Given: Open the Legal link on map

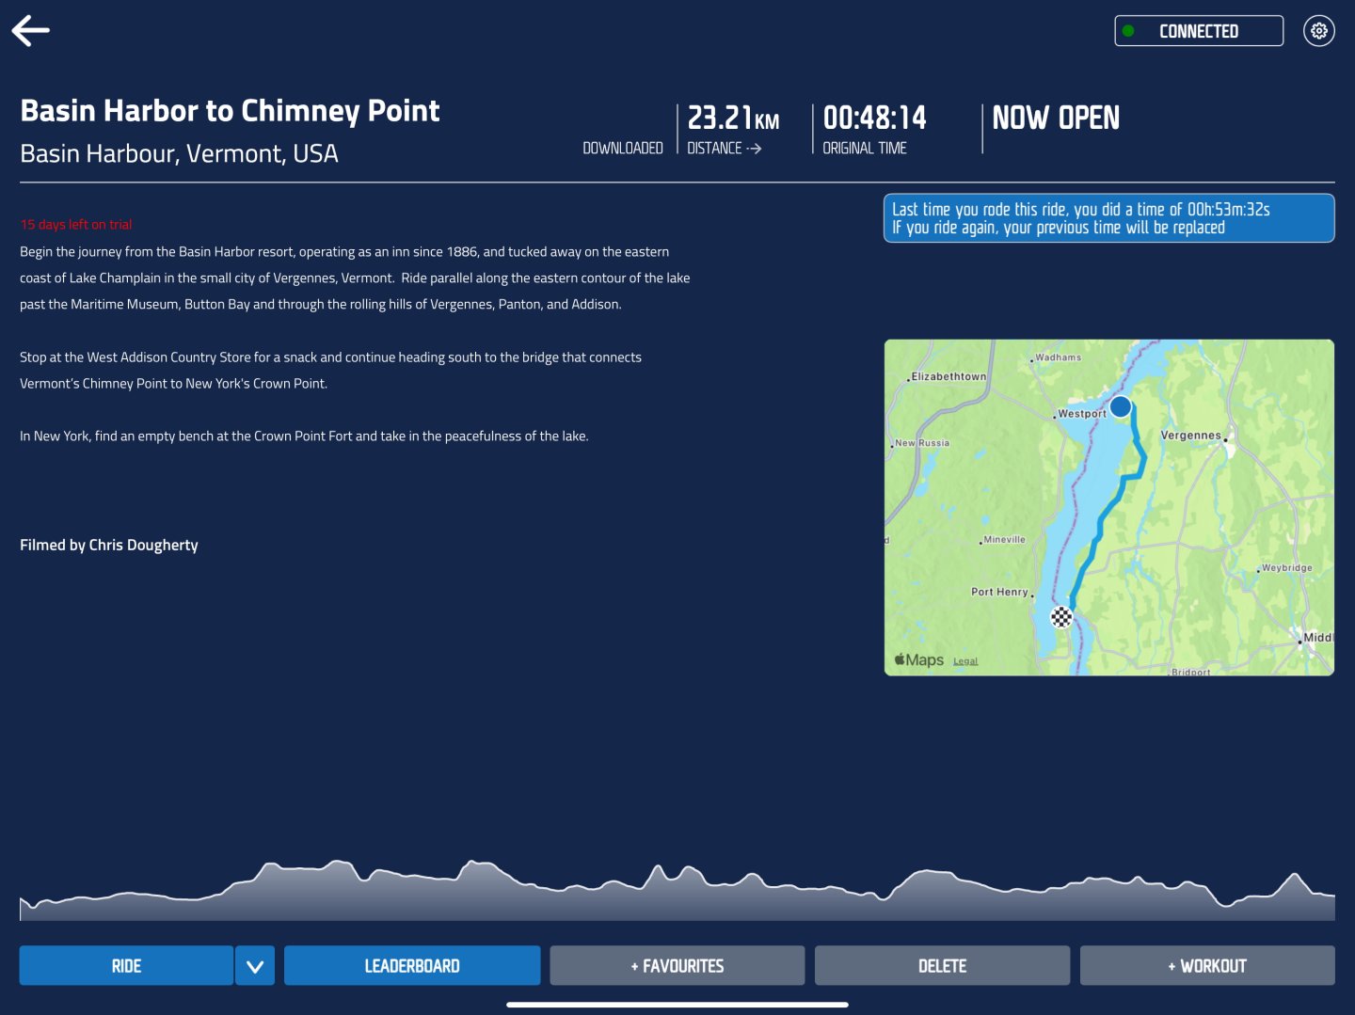Looking at the screenshot, I should point(965,661).
